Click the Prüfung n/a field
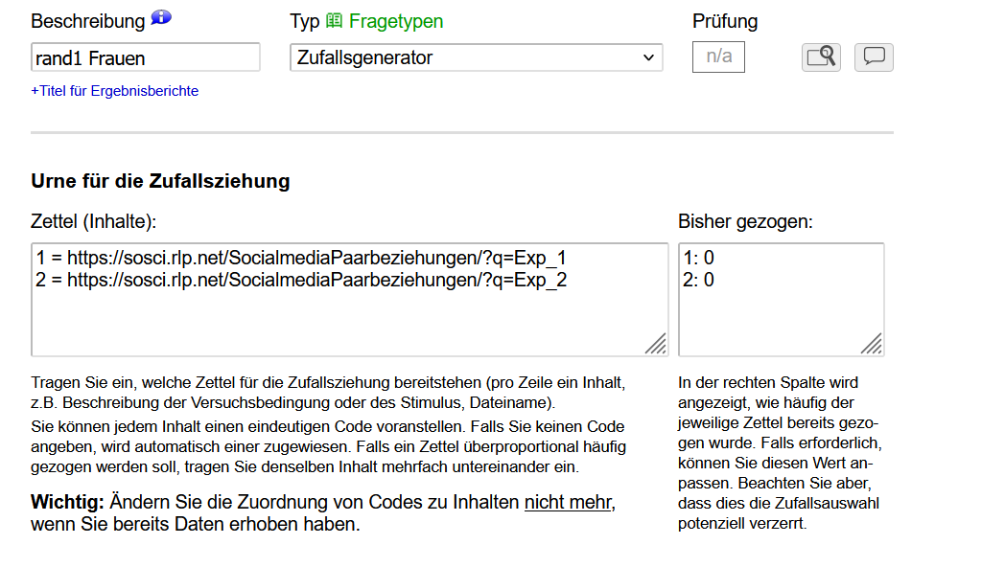This screenshot has height=567, width=1005. point(718,57)
